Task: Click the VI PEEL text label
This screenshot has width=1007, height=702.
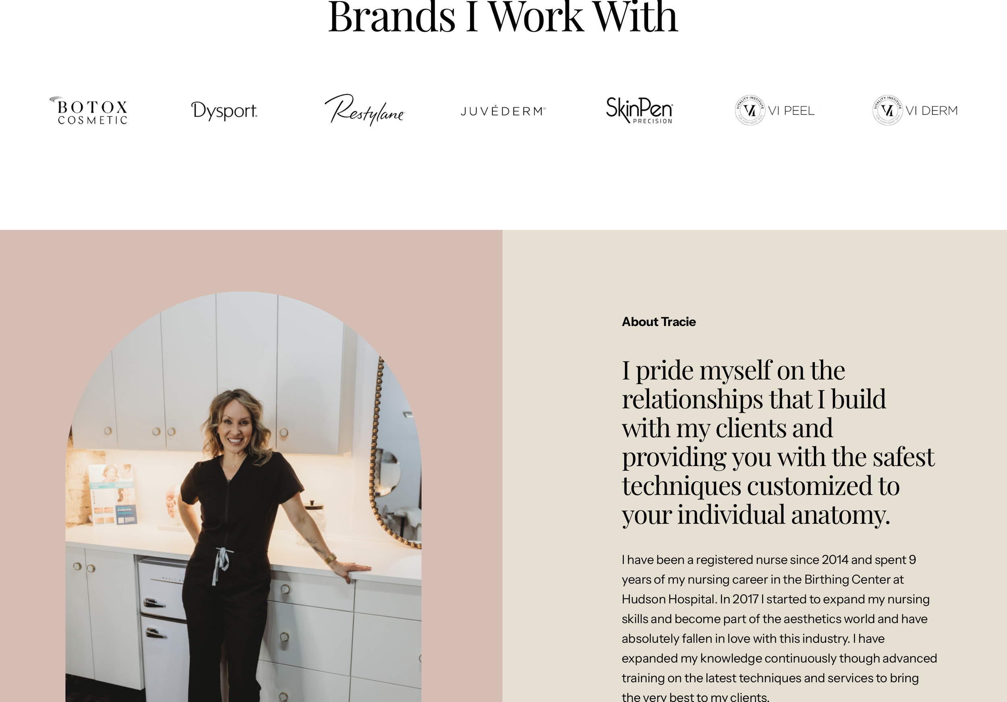Action: (x=791, y=110)
